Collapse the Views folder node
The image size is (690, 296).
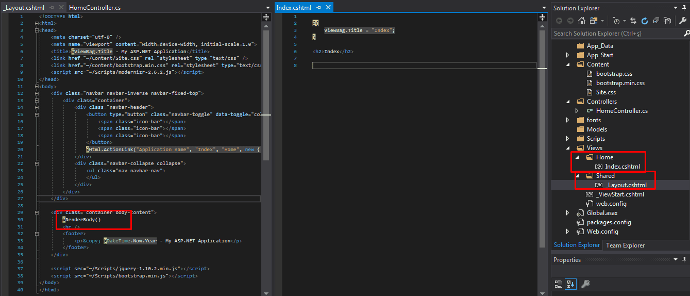(x=568, y=148)
